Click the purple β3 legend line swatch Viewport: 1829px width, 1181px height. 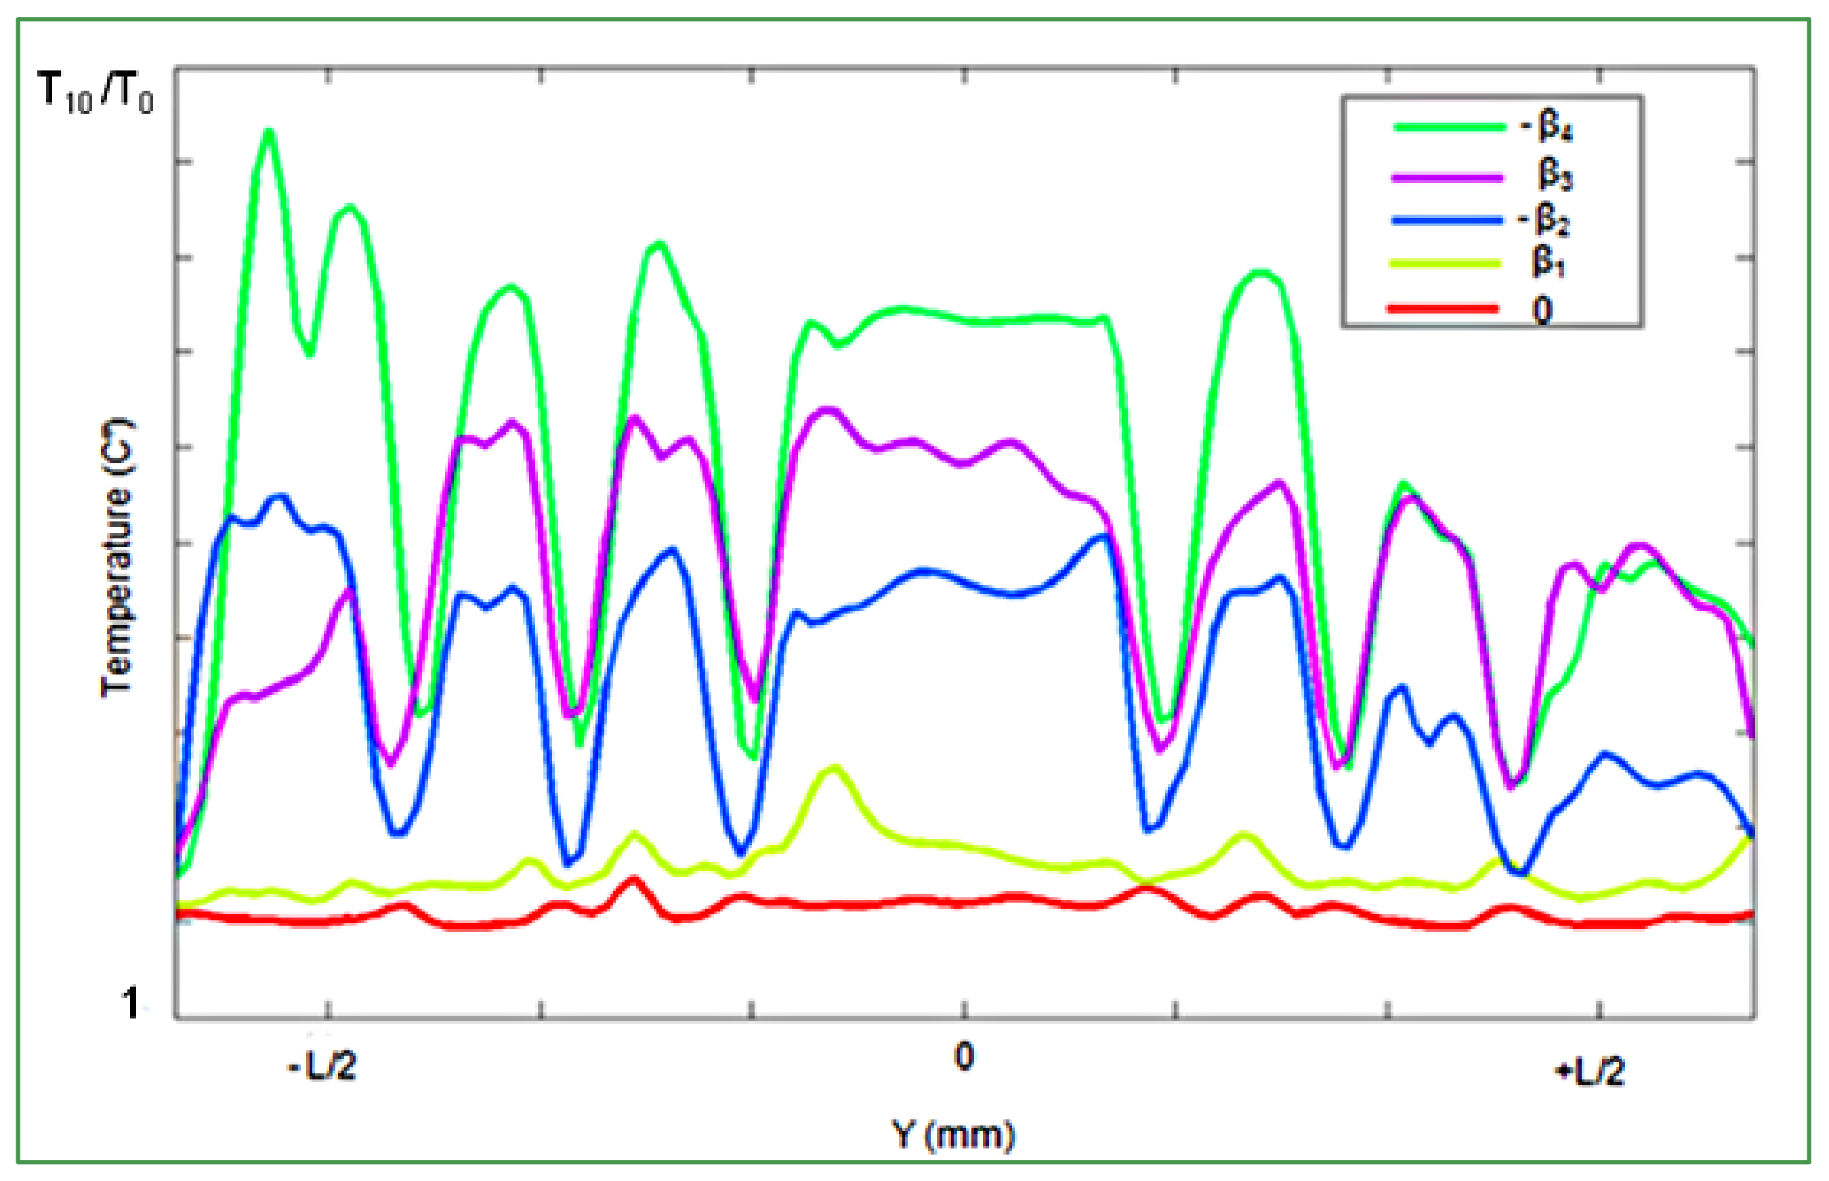[x=1447, y=177]
